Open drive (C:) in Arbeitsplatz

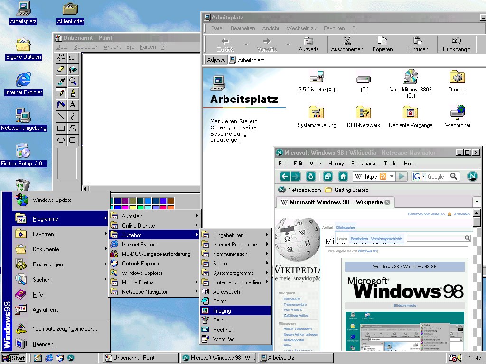363,80
